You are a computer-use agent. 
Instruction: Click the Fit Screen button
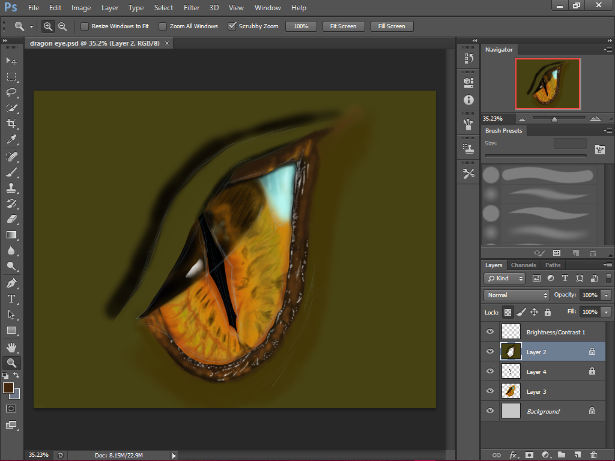343,26
